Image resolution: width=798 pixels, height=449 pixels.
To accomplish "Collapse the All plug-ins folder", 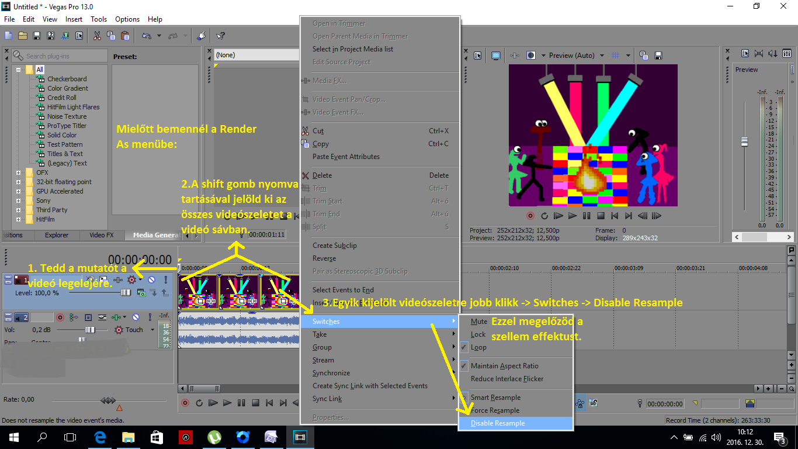I will [x=19, y=70].
